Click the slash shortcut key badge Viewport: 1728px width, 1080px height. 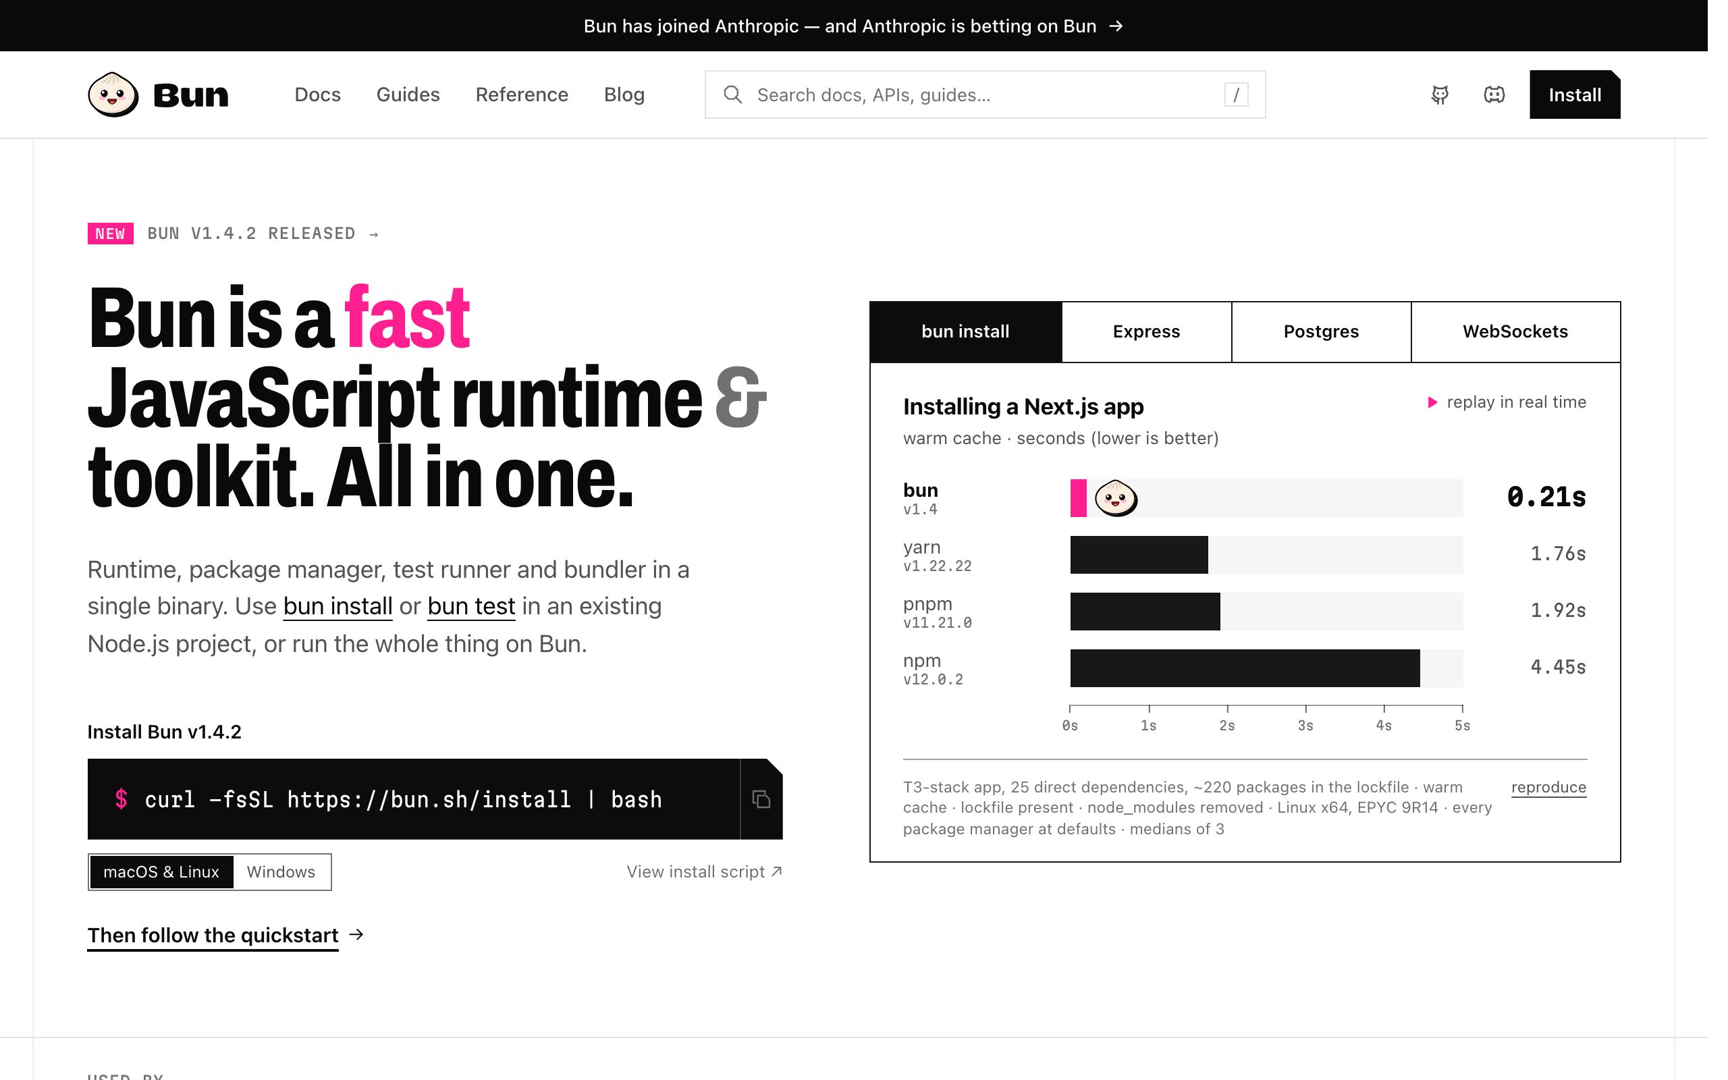click(x=1236, y=94)
